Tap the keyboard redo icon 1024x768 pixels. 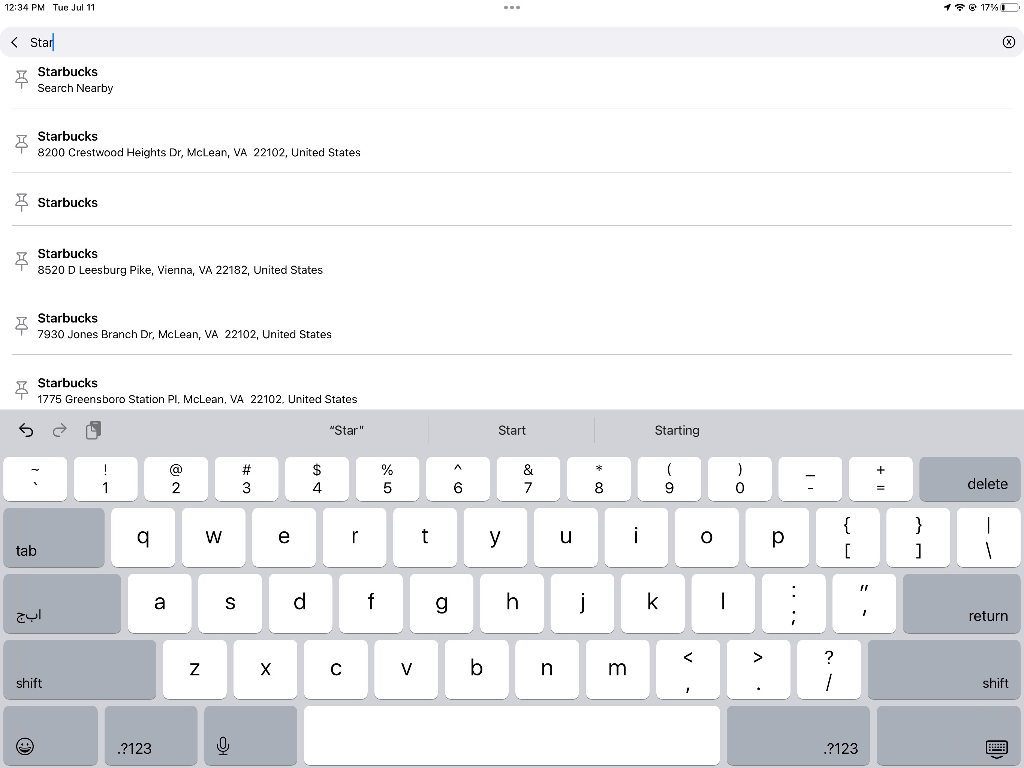coord(59,430)
